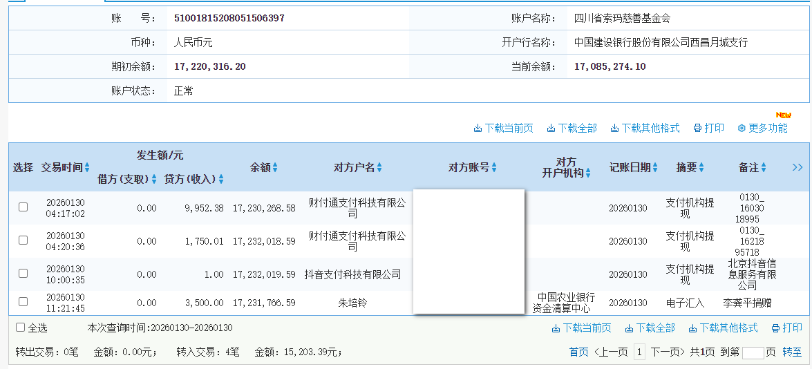Click the top 下载当前页 download icon
Screen dimensions: 812x369
coord(478,129)
